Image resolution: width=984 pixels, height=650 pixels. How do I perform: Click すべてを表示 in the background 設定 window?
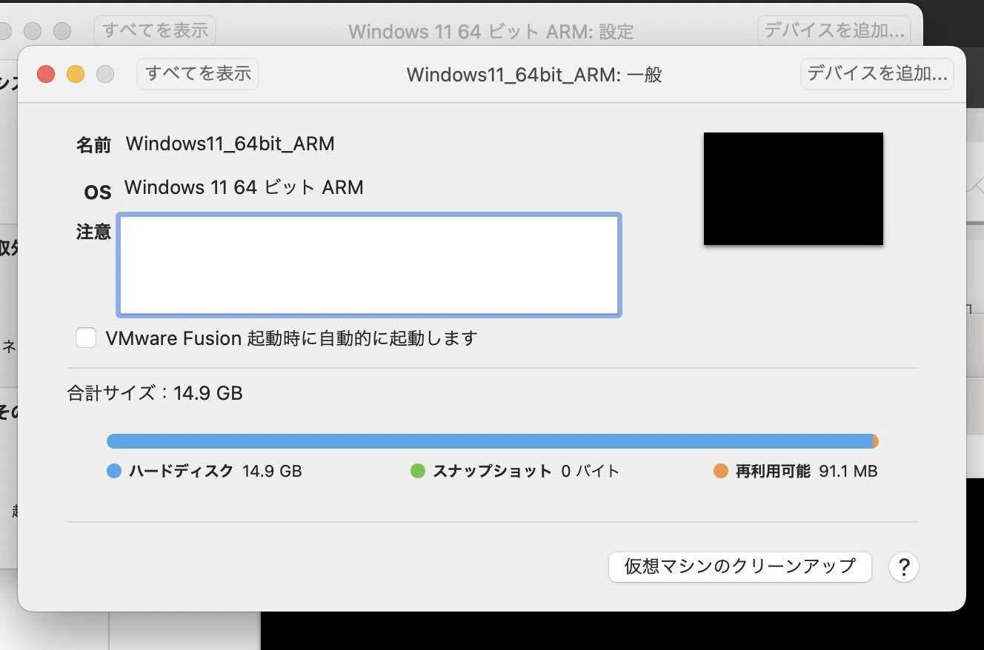click(x=155, y=30)
